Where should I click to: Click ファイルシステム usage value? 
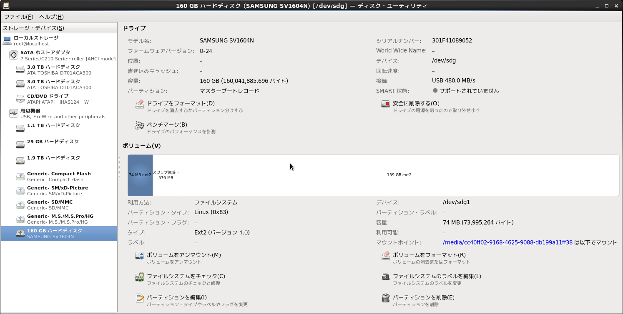tap(216, 202)
